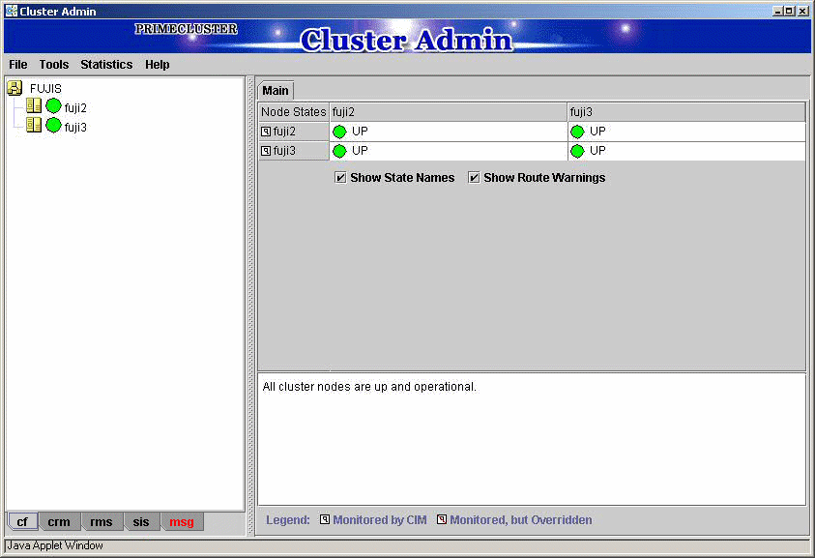Open the Tools menu
The height and width of the screenshot is (558, 815).
[54, 65]
